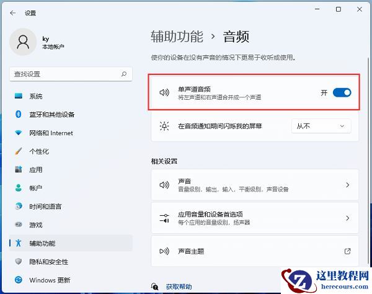Click the 每个应用的音量级别, 扬声器 description
The image size is (372, 294).
pos(214,222)
